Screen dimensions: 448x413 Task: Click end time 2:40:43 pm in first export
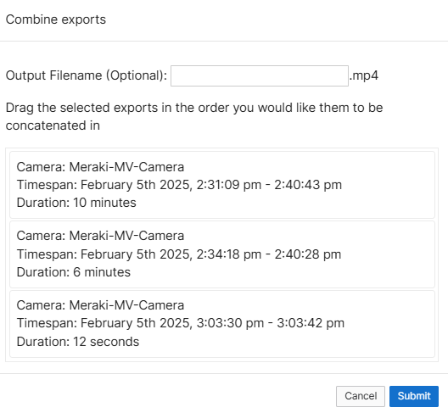(x=308, y=185)
